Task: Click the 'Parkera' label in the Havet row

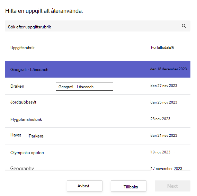Action: point(36,136)
